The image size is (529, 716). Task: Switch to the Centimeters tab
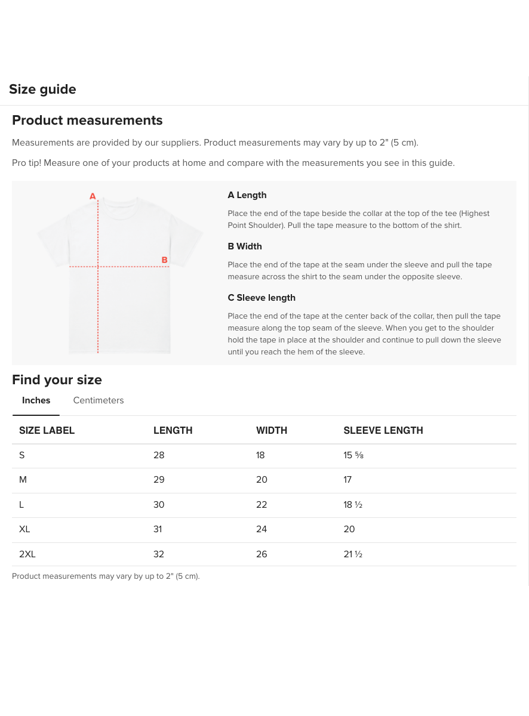click(99, 400)
